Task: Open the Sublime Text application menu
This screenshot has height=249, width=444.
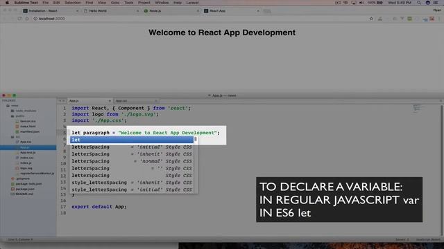Action: click(26, 3)
